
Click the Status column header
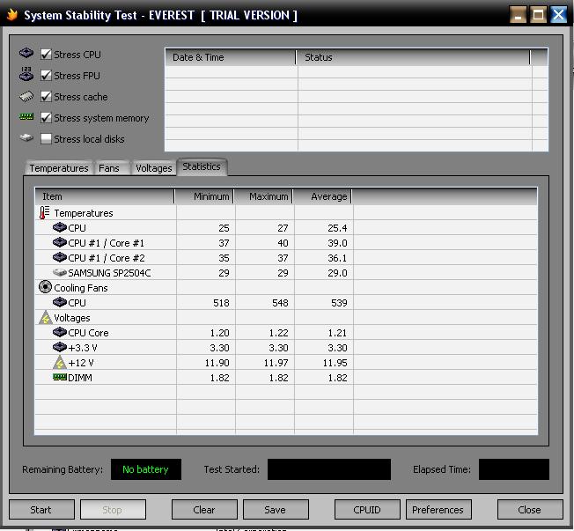(413, 57)
